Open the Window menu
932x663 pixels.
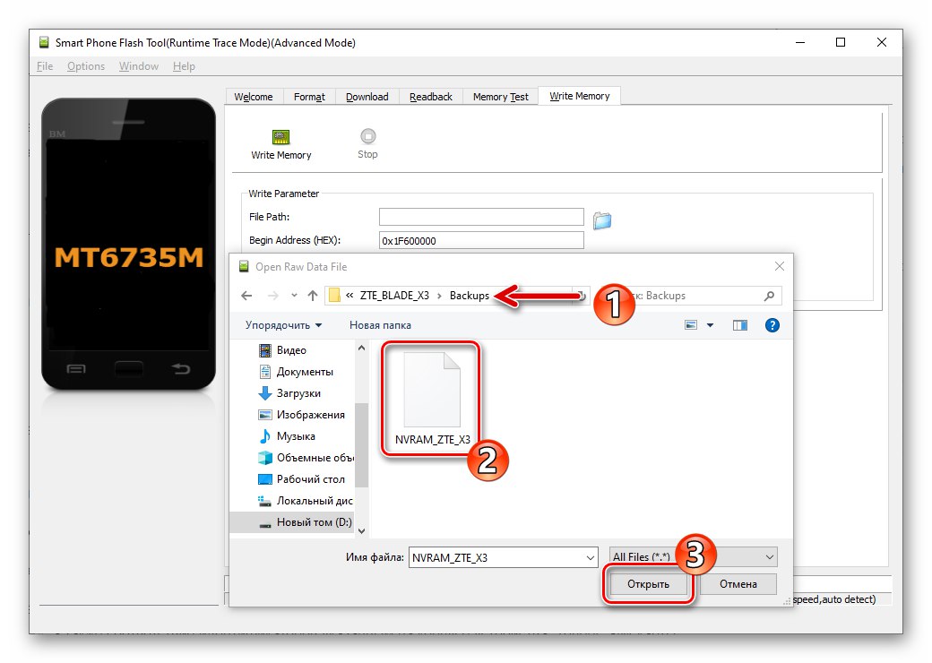pyautogui.click(x=139, y=66)
